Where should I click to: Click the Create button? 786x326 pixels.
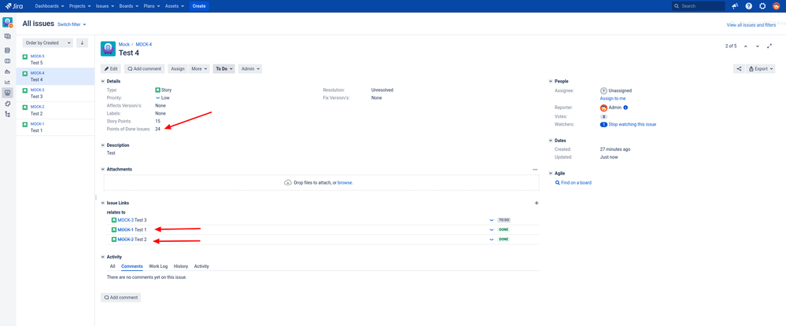pyautogui.click(x=200, y=6)
